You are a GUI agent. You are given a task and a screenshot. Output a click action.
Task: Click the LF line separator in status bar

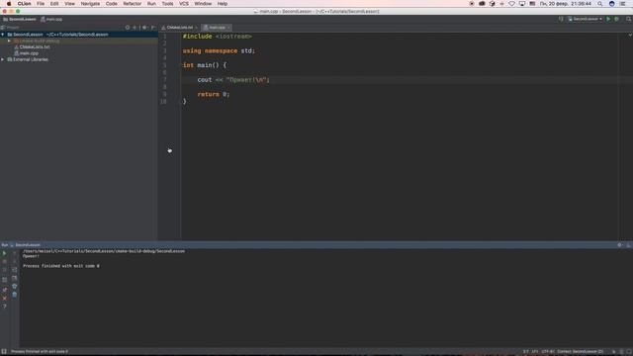click(534, 352)
